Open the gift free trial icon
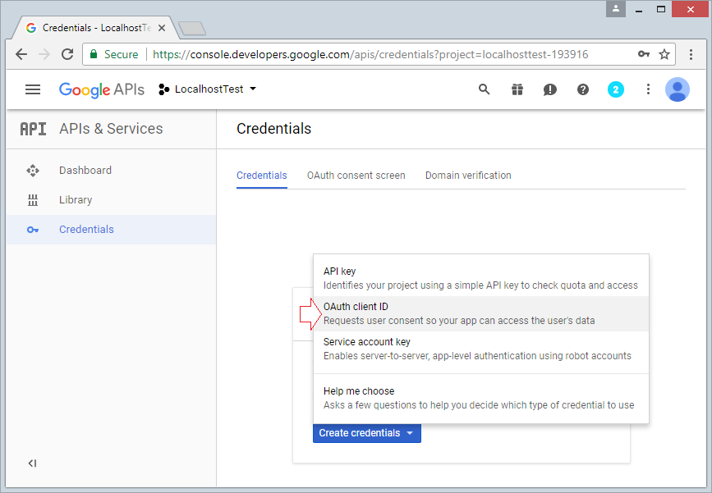This screenshot has height=493, width=712. point(517,89)
